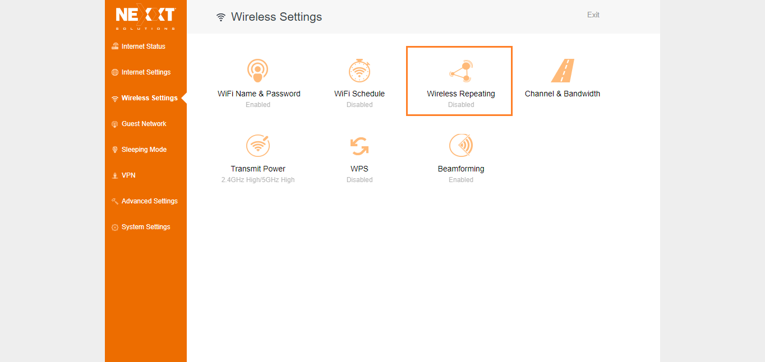Open the WiFi Name & Password icon
The width and height of the screenshot is (765, 362).
coord(258,71)
